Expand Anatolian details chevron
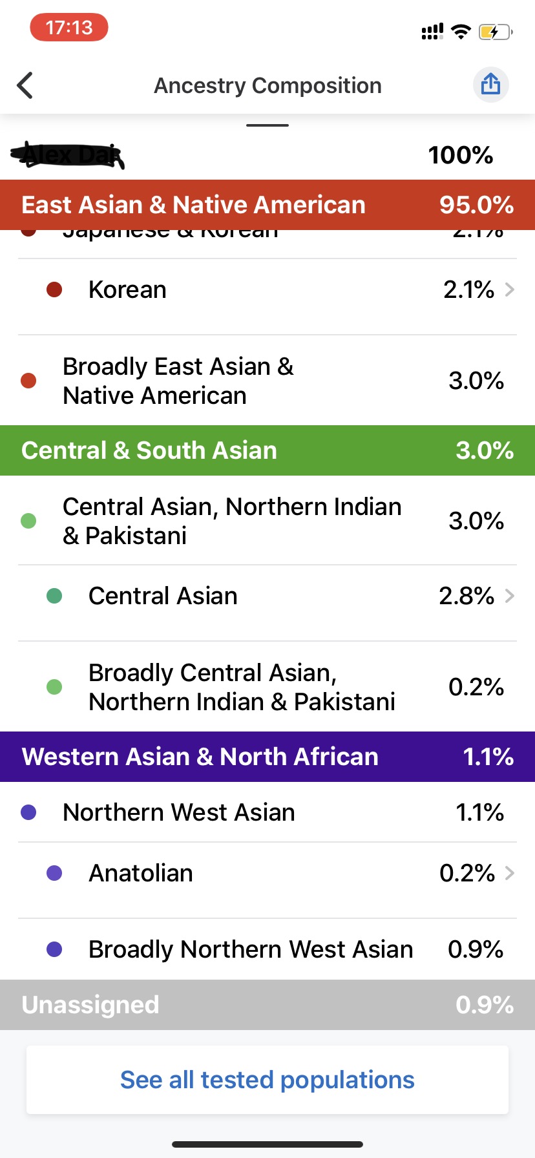Viewport: 535px width, 1158px height. (510, 873)
